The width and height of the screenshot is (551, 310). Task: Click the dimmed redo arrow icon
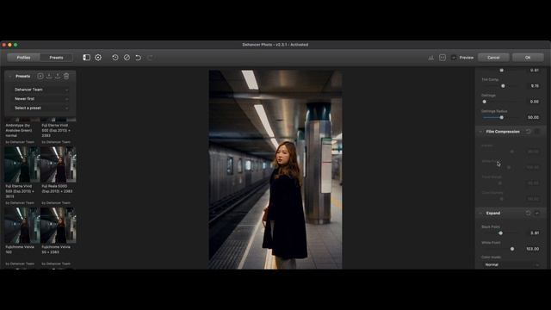(x=150, y=58)
